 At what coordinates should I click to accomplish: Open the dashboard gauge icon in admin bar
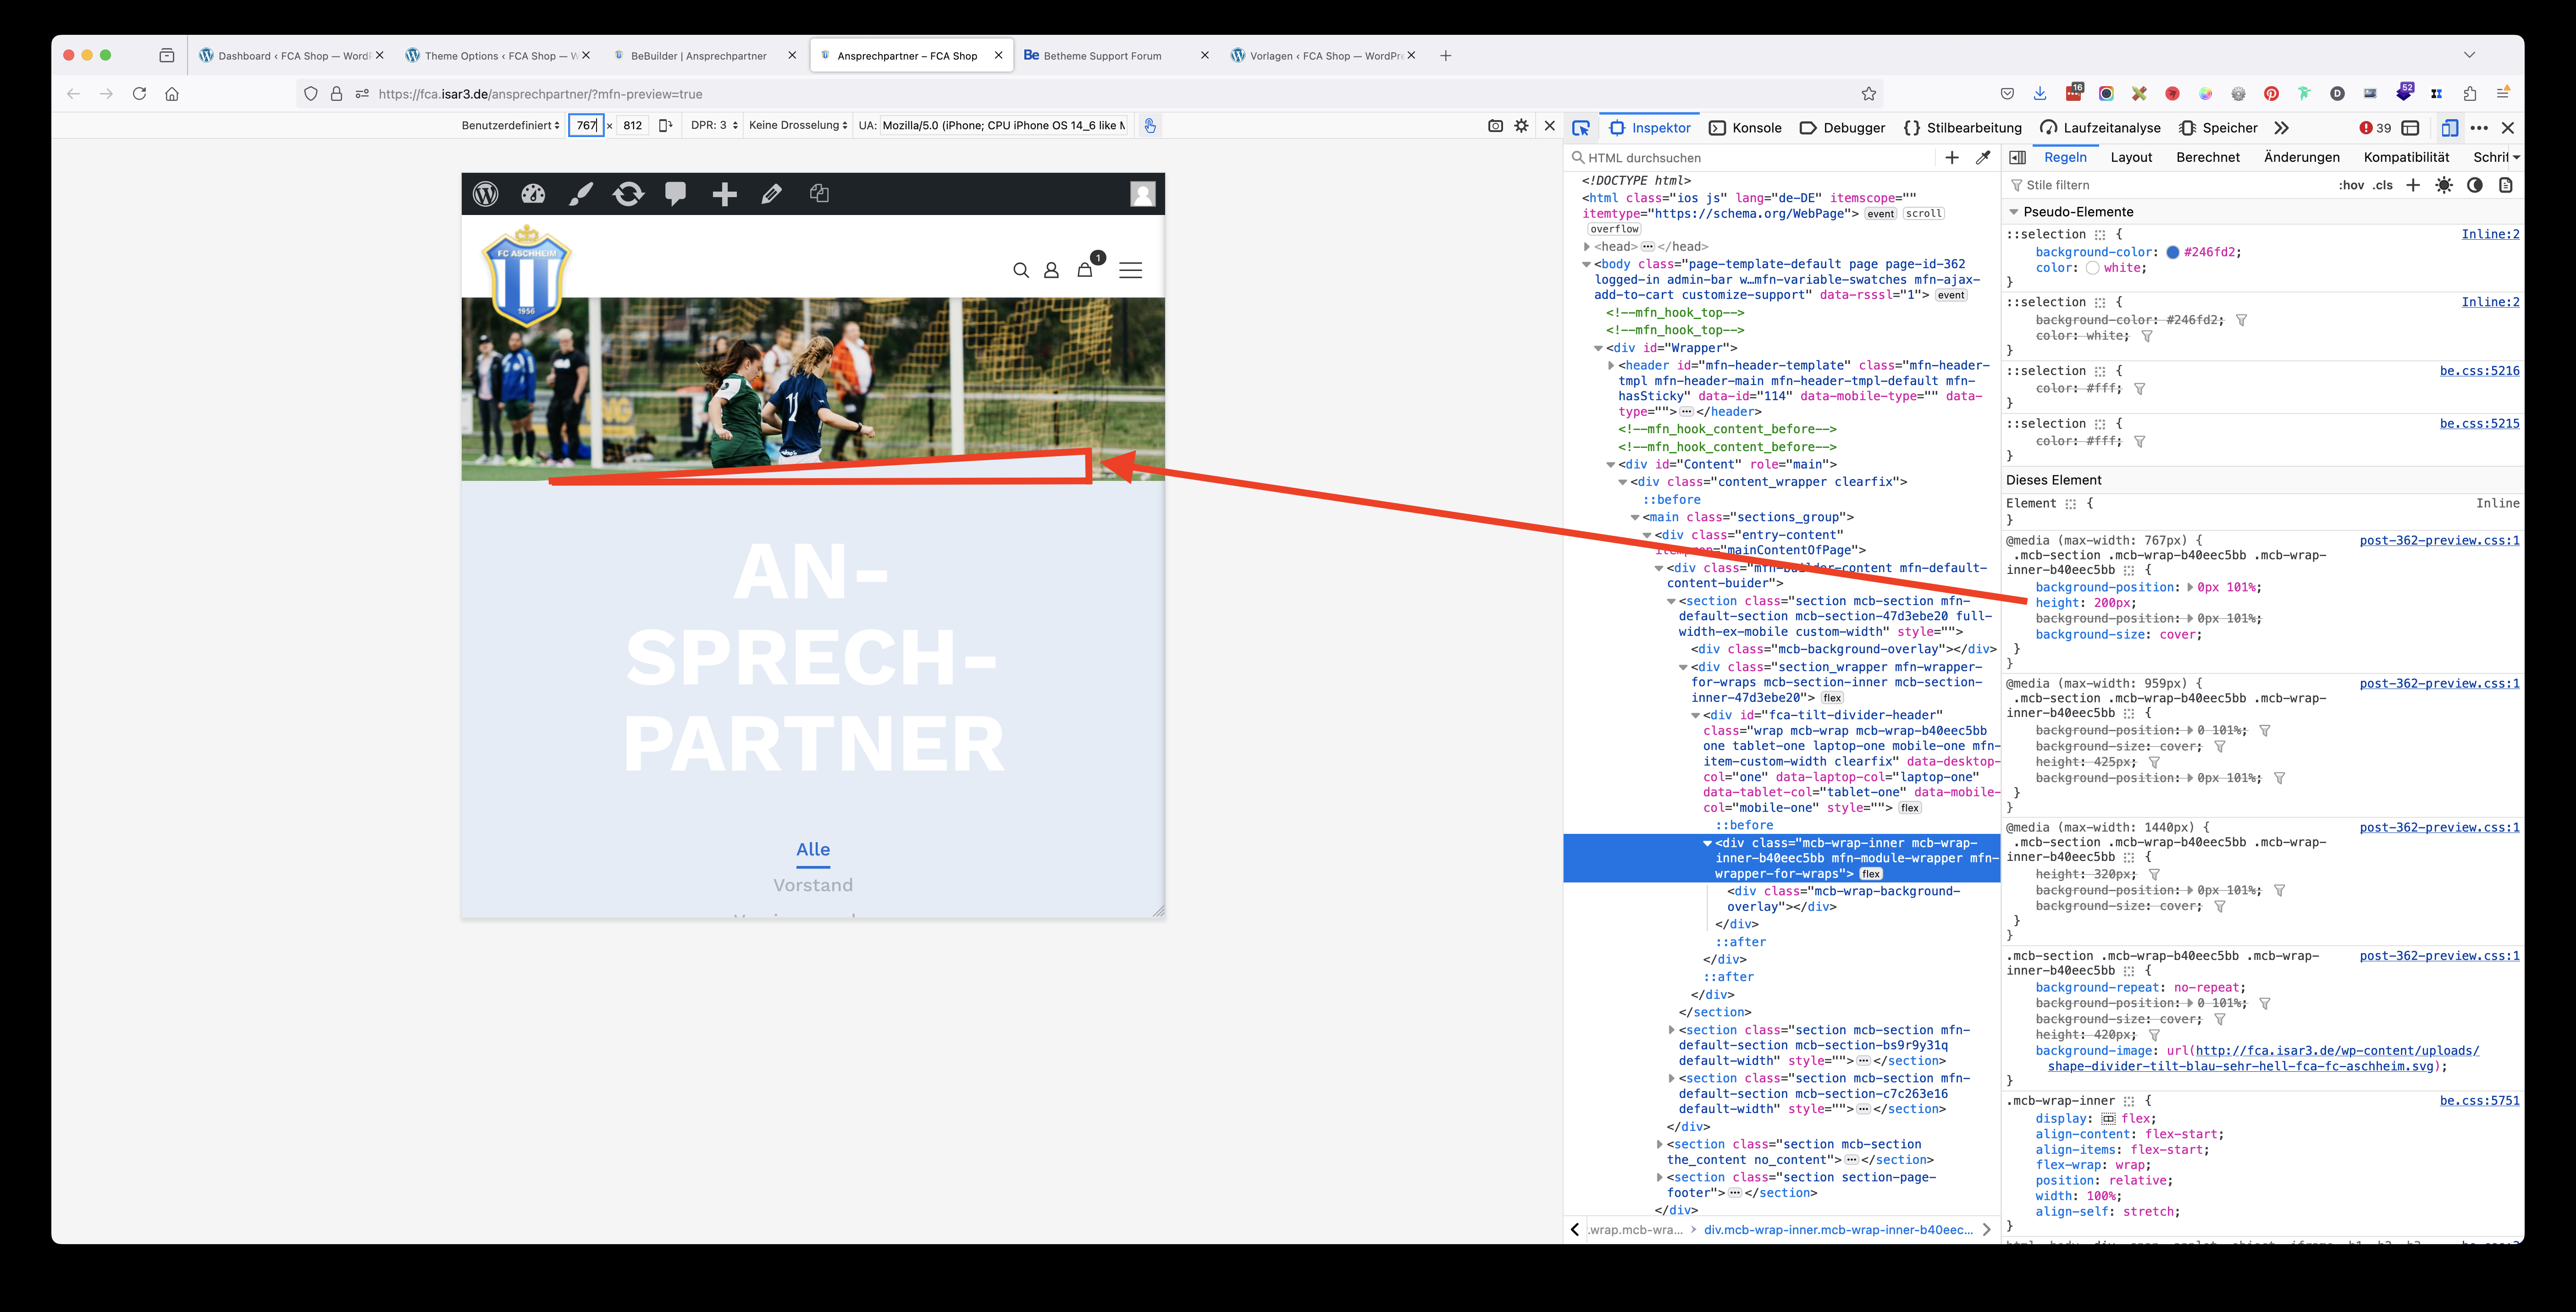tap(533, 194)
